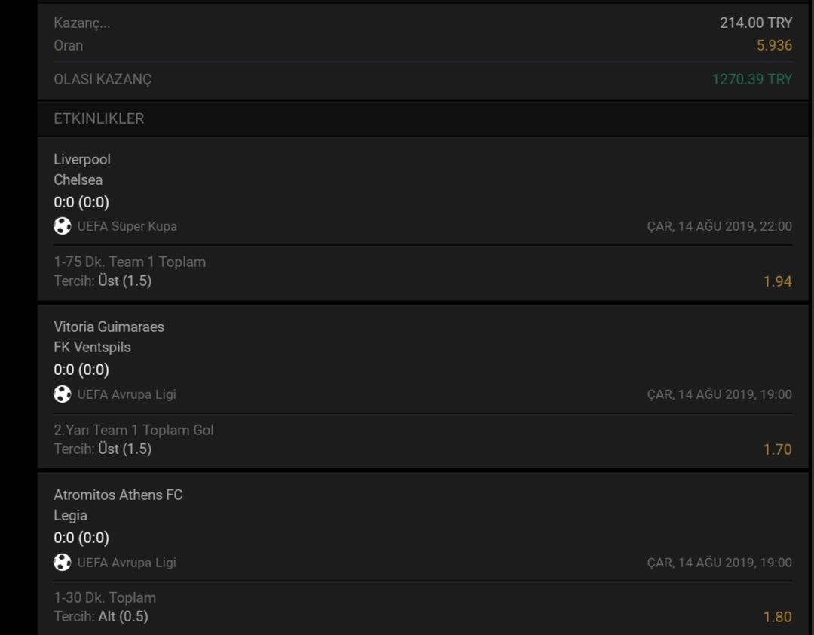Viewport: 814px width, 635px height.
Task: Open the Liverpool team name
Action: [x=82, y=160]
